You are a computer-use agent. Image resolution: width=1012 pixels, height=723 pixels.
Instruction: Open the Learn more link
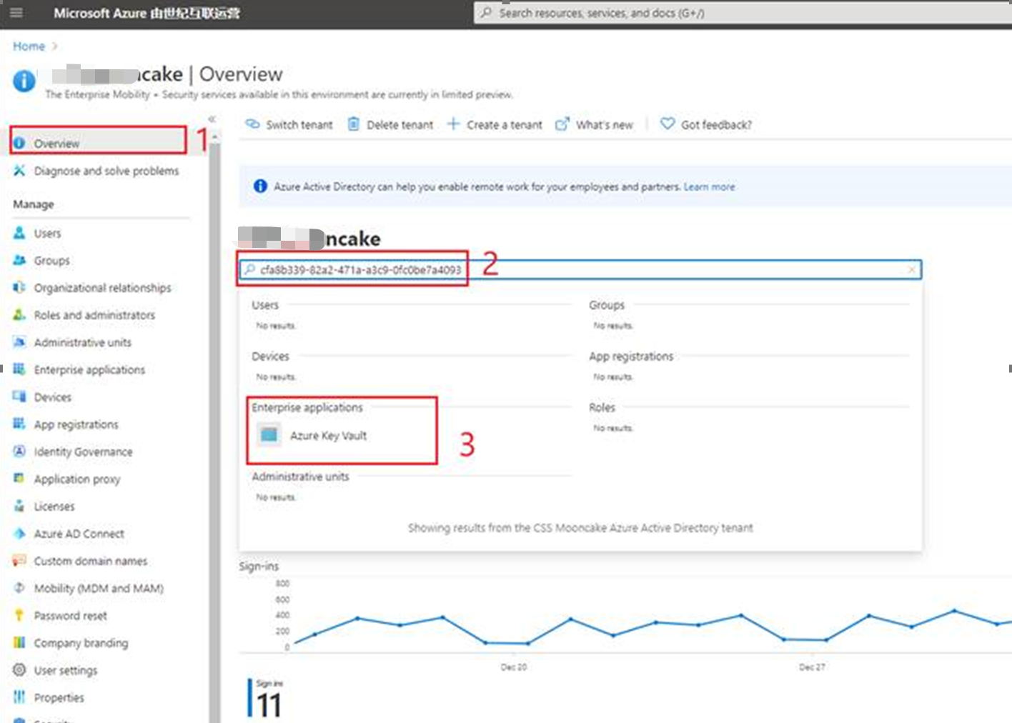[709, 186]
